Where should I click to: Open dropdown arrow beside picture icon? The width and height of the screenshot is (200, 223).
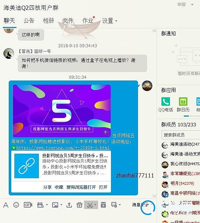coord(61,205)
